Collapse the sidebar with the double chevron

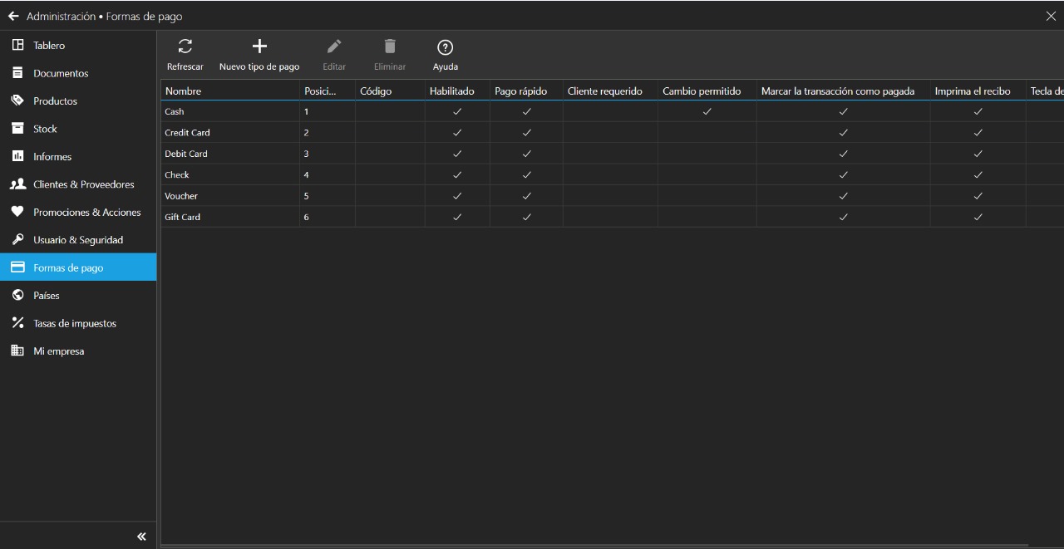point(141,537)
